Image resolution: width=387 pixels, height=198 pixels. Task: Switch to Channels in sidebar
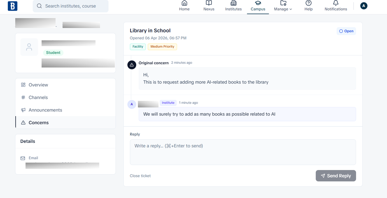click(38, 98)
